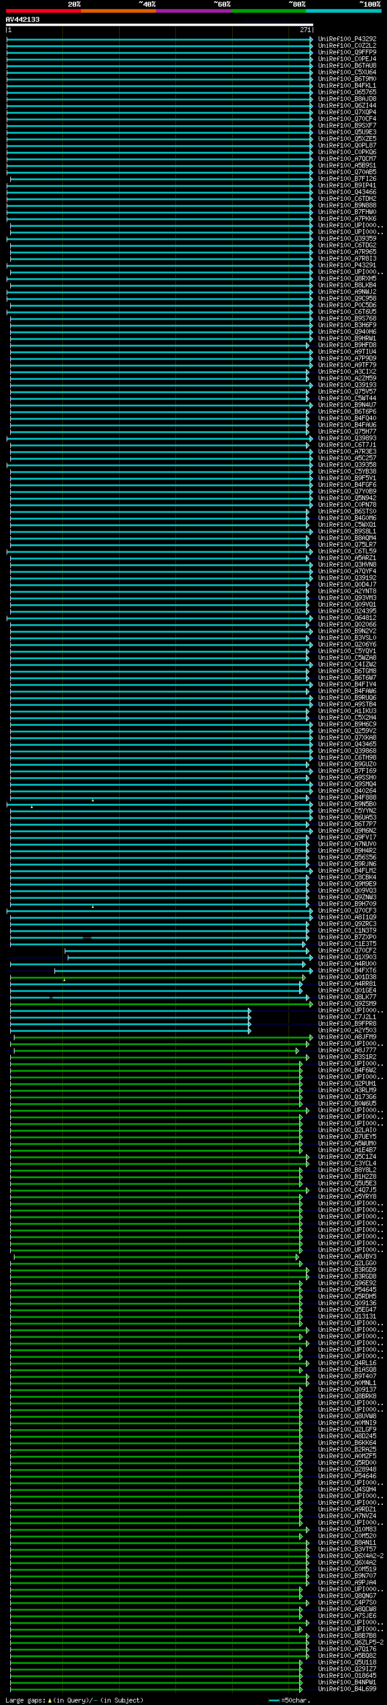Click label UniRef100_B7FI26
The width and height of the screenshot is (387, 1705).
click(x=347, y=178)
